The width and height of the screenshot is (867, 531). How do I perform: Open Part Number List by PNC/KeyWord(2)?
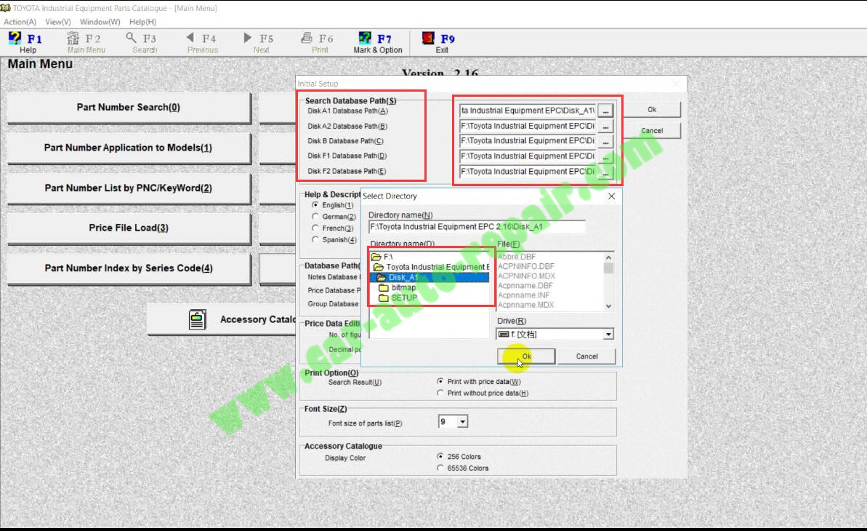point(129,188)
